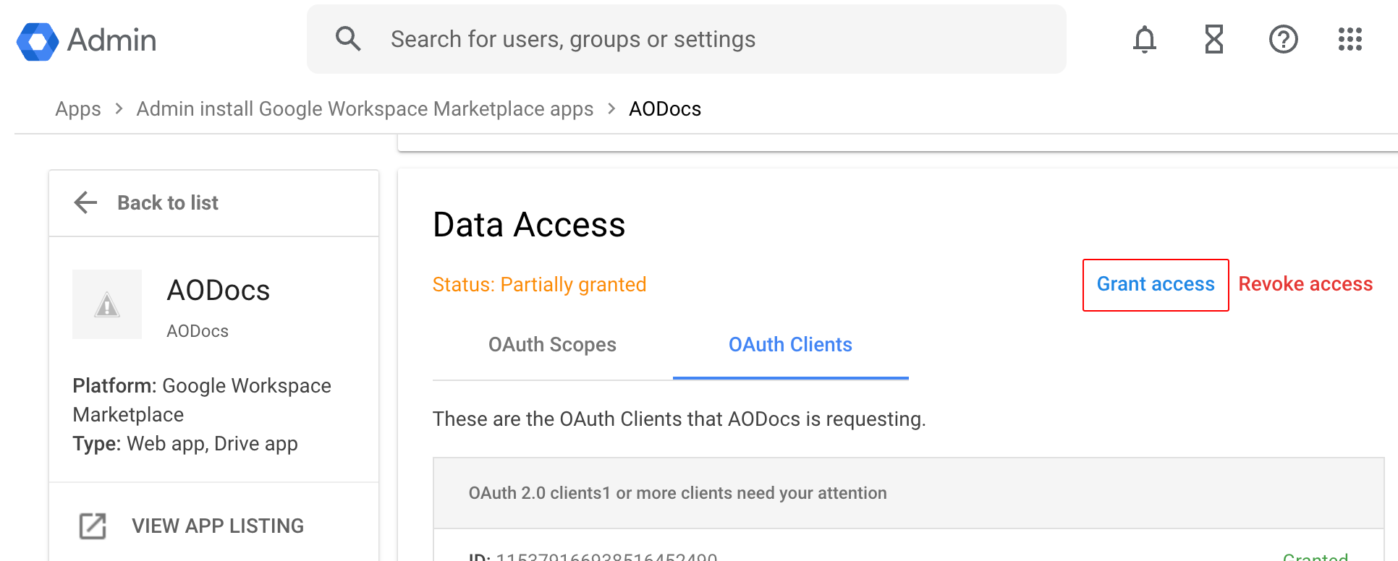Screen dimensions: 1398x561
Task: Open Admin install Google Workspace Marketplace apps breadcrumb
Action: (365, 109)
